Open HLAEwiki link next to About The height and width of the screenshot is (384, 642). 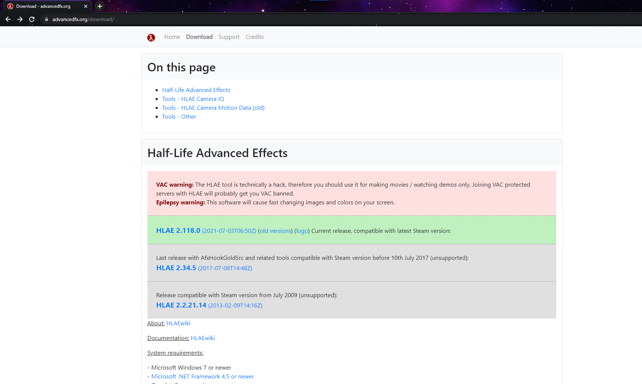click(x=179, y=323)
